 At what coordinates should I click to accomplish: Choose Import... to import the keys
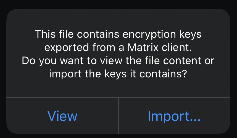(x=174, y=116)
